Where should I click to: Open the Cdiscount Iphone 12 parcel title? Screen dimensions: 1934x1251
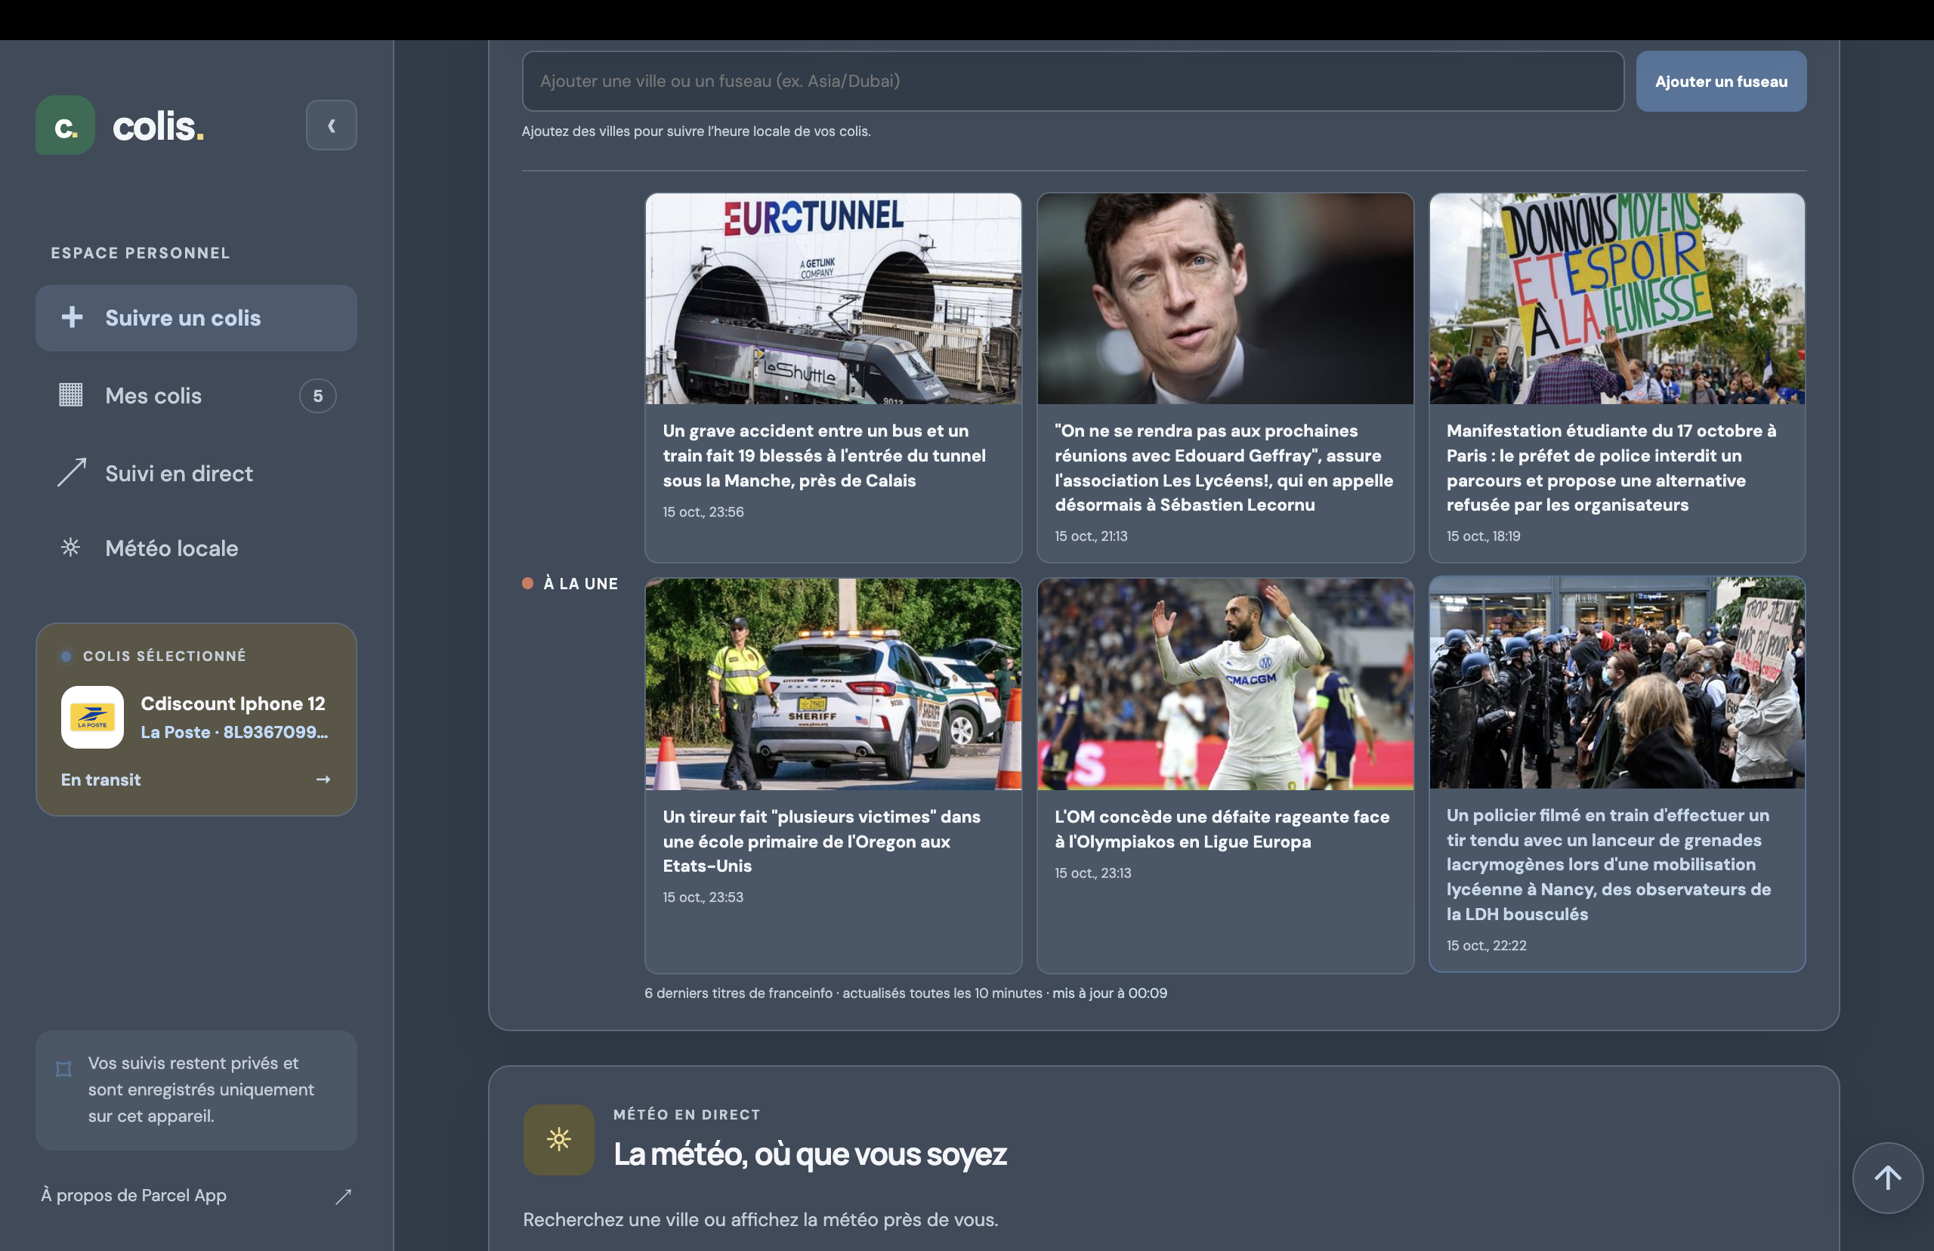click(233, 703)
